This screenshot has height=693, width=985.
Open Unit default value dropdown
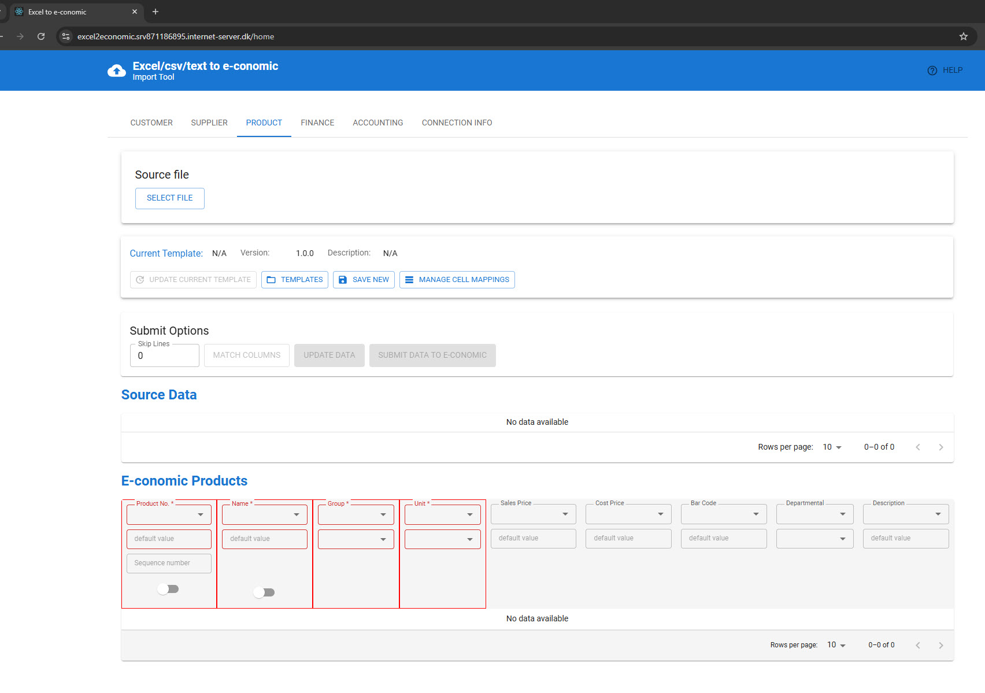(443, 539)
